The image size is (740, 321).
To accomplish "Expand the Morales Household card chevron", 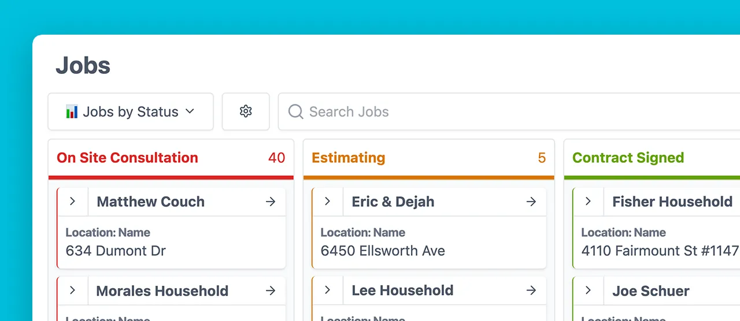I will (x=73, y=291).
